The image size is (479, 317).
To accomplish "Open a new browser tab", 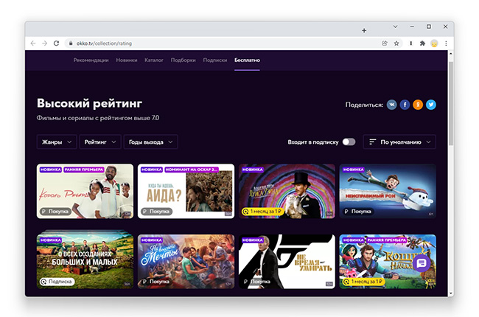I will (364, 30).
